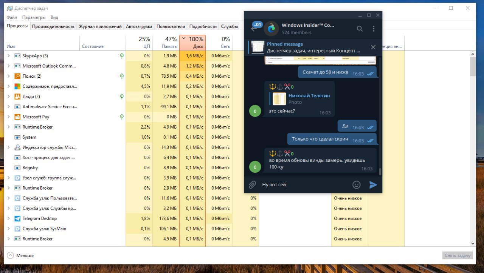
Task: Expand the Telegram Desktop process row
Action: [x=9, y=219]
